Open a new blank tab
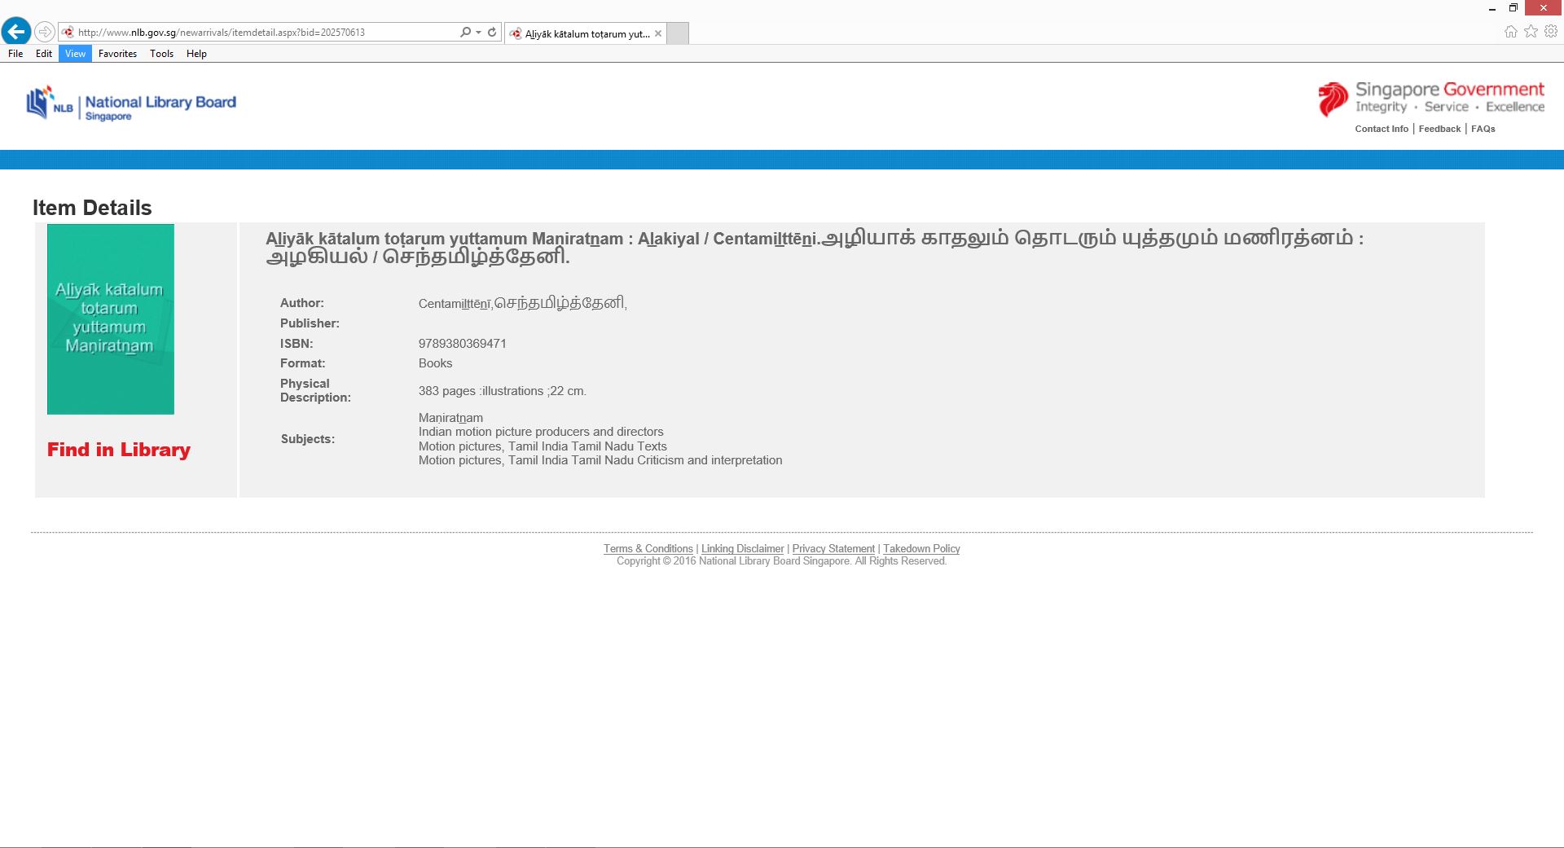 click(678, 33)
